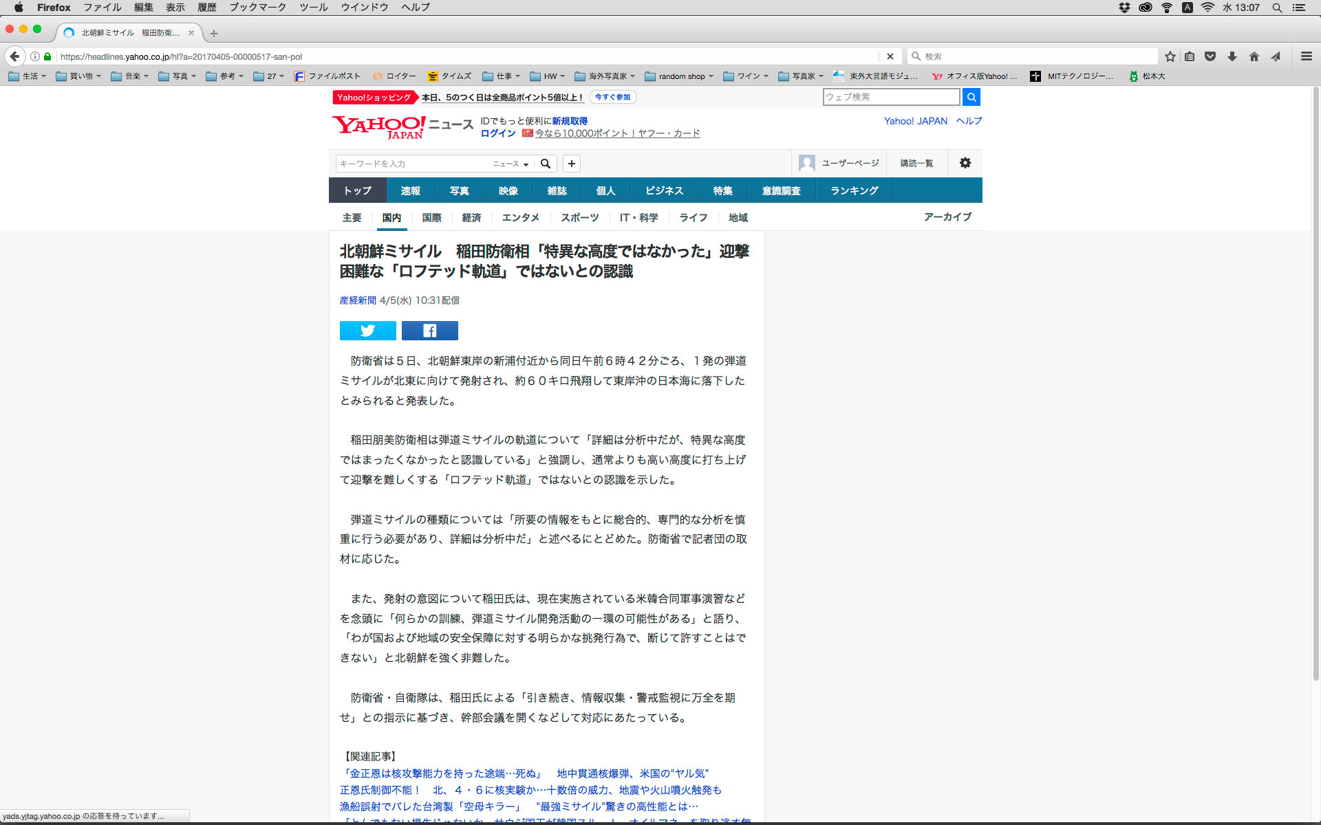Share the article on Twitter
The width and height of the screenshot is (1321, 825).
(367, 331)
